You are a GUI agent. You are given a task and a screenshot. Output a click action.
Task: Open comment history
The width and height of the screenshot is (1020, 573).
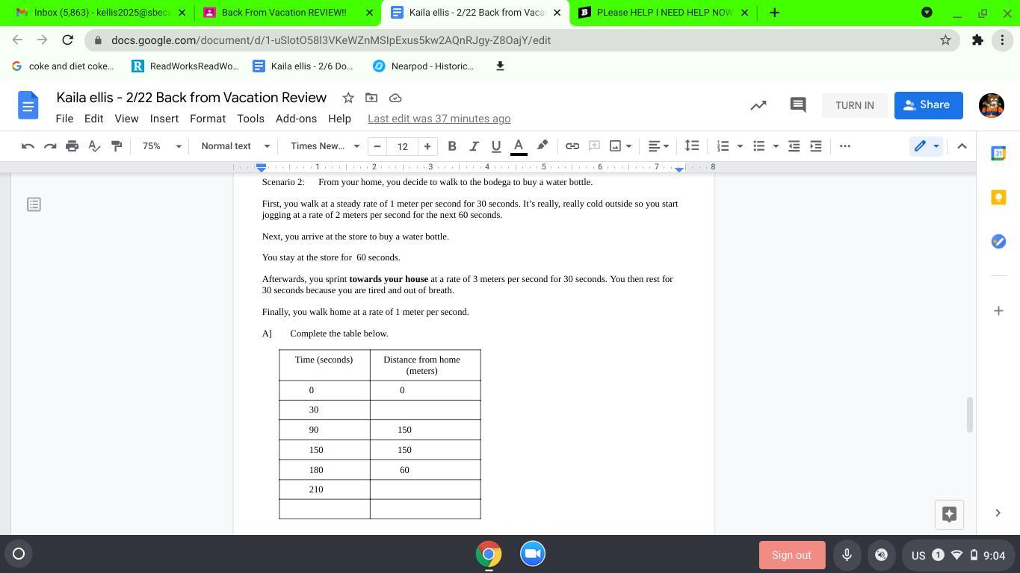coord(798,105)
